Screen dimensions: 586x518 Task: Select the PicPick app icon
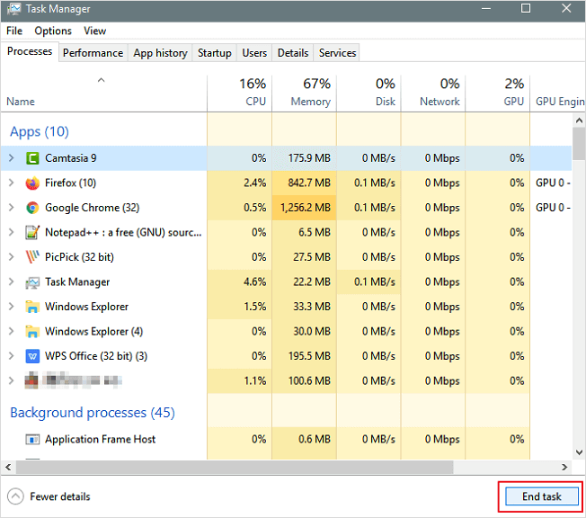32,257
